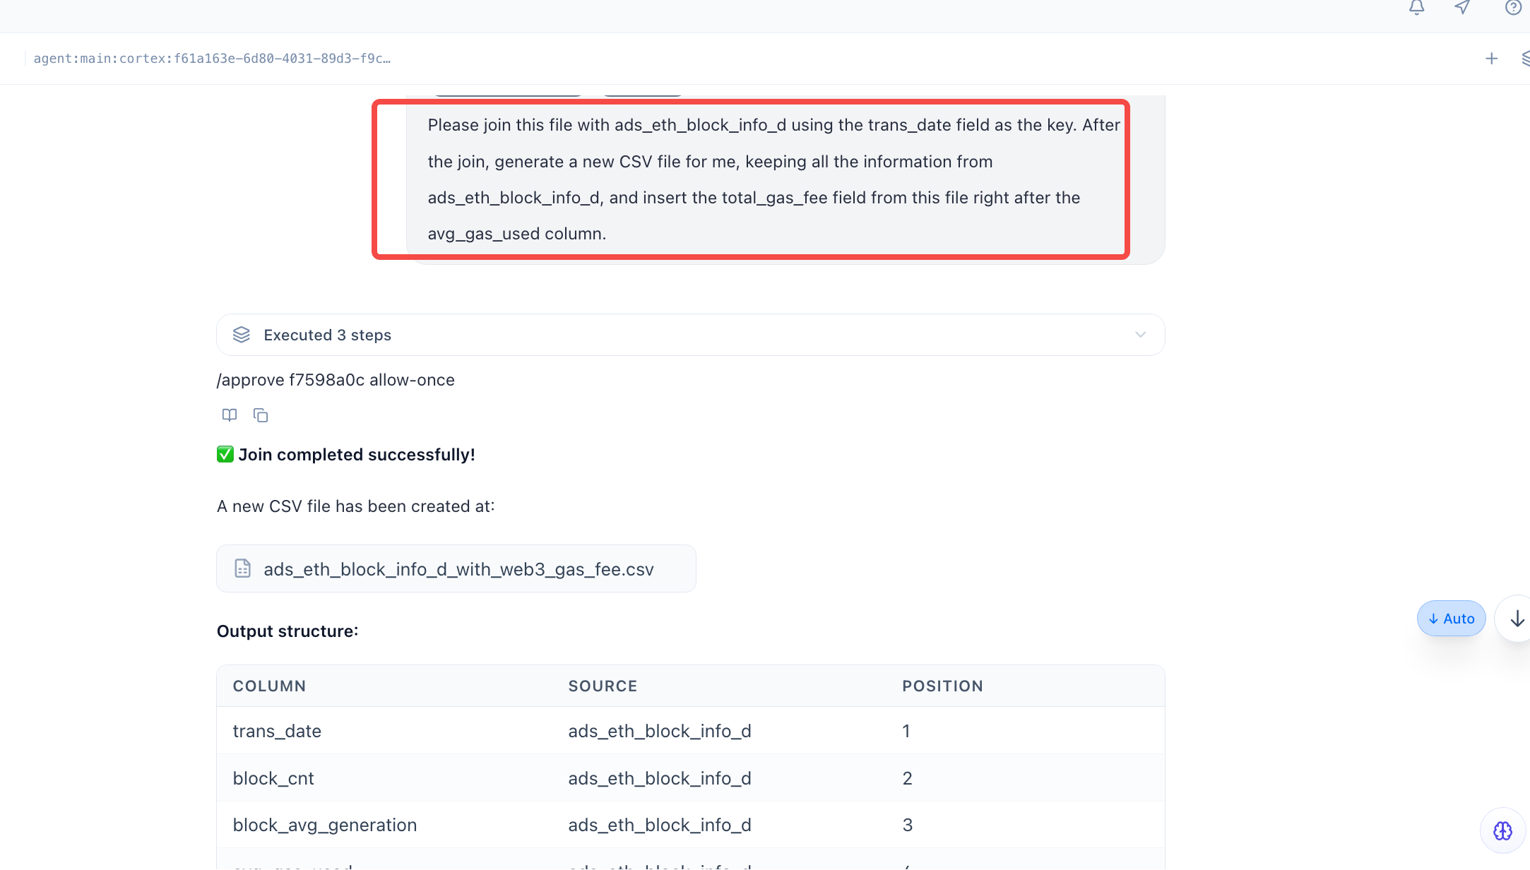Click the plus icon beside session ID

(x=1491, y=59)
